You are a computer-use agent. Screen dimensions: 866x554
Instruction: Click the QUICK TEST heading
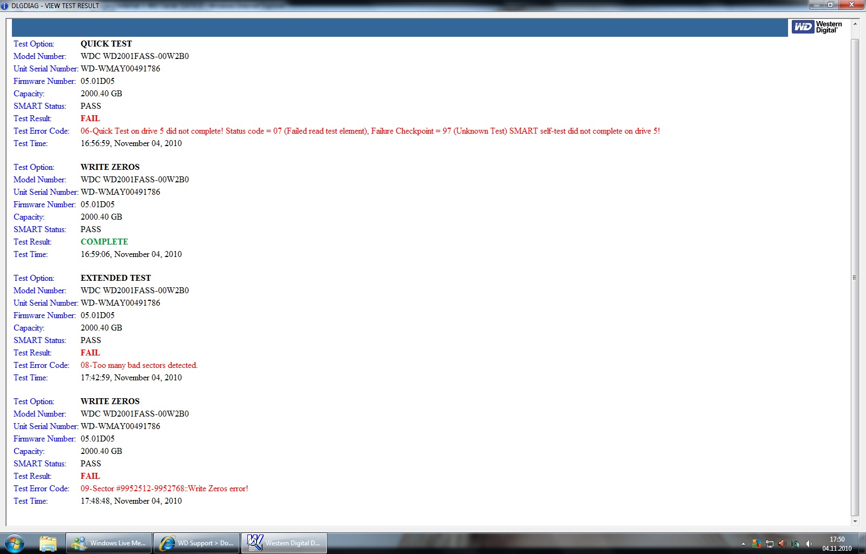coord(106,44)
